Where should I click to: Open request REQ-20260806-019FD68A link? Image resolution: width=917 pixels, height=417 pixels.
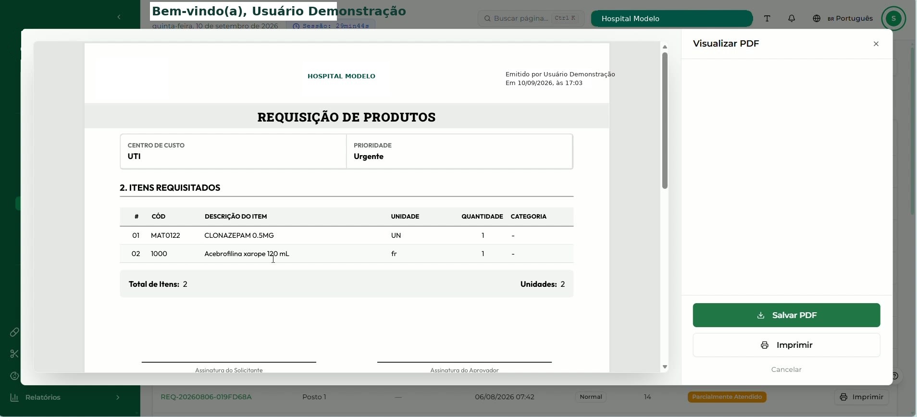click(206, 397)
